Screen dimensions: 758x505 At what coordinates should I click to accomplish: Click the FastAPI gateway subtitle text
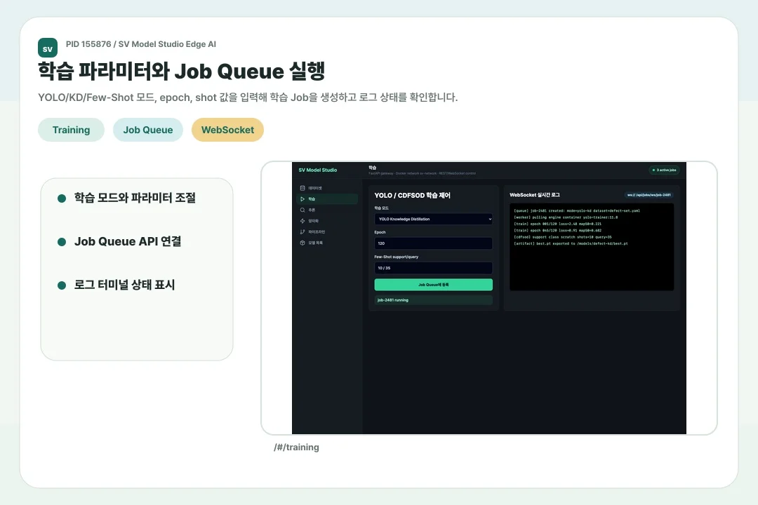(x=422, y=173)
